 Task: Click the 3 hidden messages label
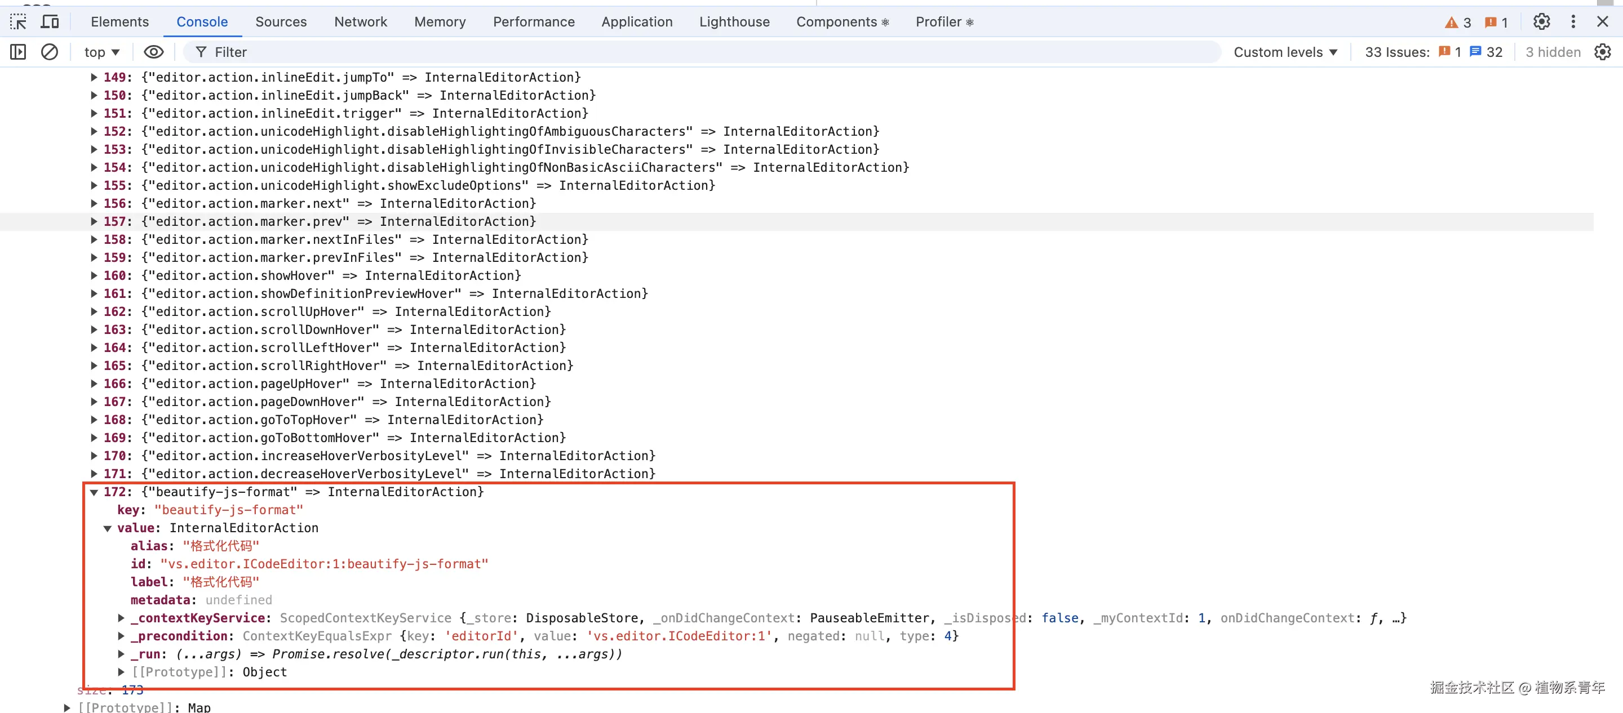tap(1553, 52)
